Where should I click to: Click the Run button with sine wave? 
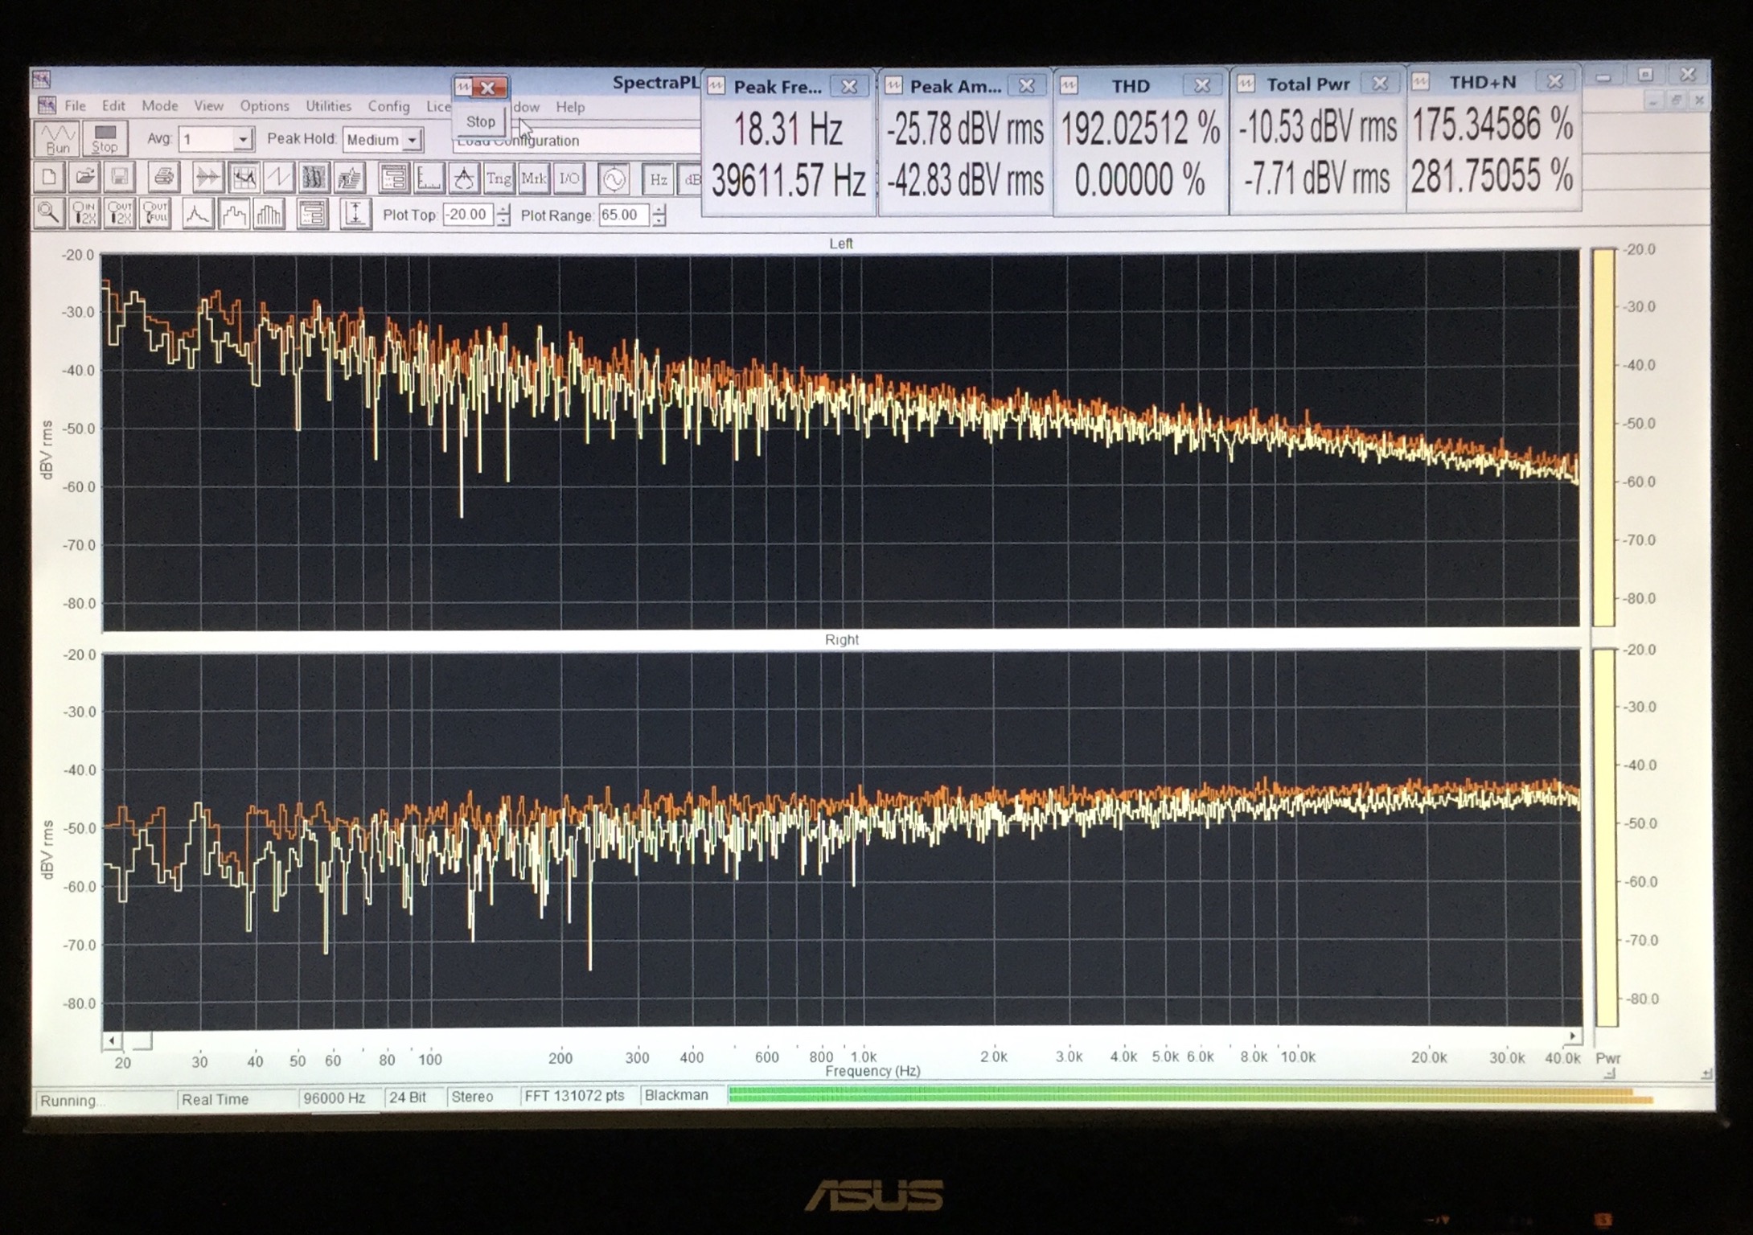coord(58,139)
